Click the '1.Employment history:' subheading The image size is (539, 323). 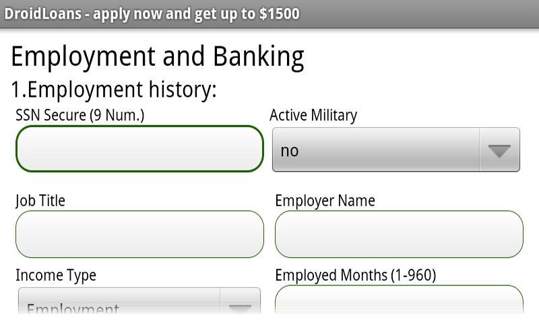[x=114, y=89]
